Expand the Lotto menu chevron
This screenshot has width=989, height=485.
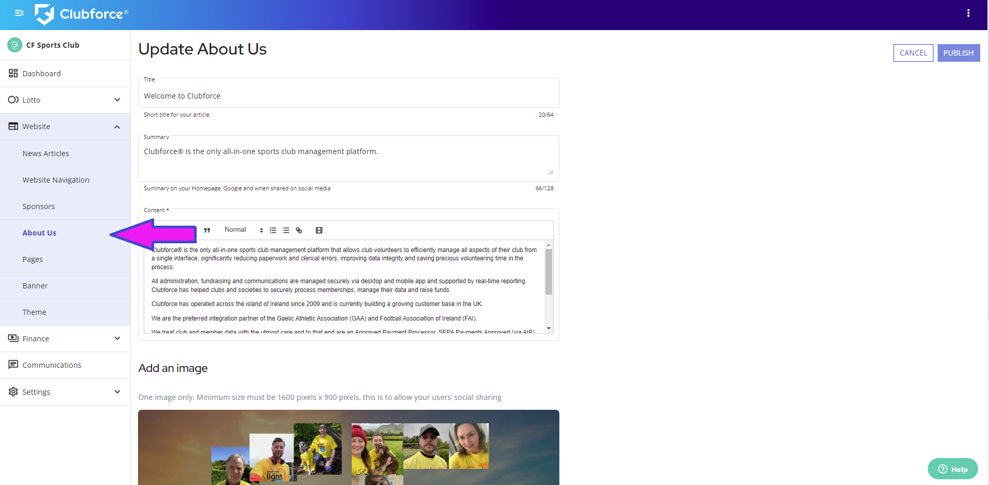117,100
